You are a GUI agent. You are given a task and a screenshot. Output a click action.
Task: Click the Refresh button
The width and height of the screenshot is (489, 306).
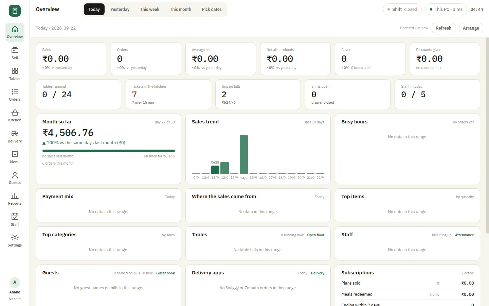point(443,28)
